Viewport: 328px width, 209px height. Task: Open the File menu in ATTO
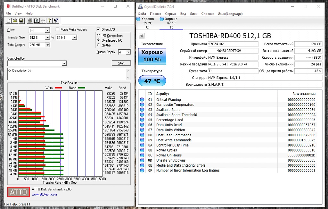coord(8,13)
